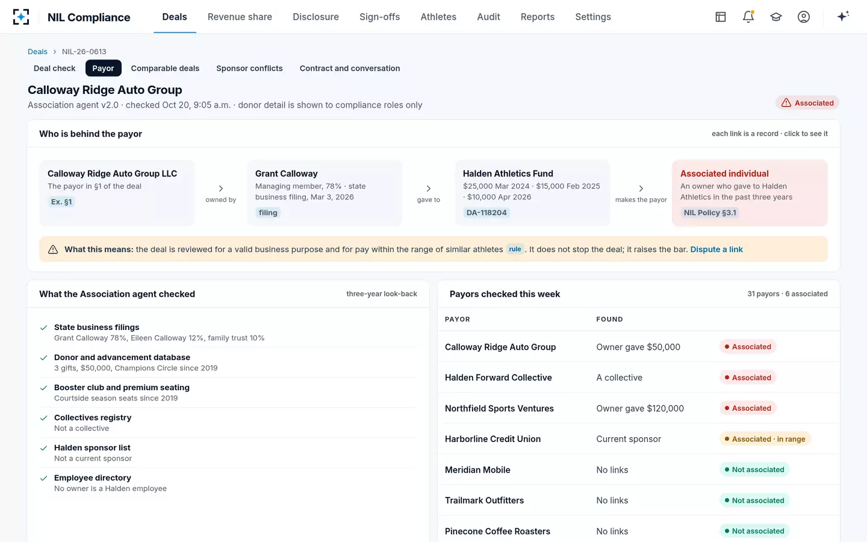Open Settings in top navigation
Viewport: 867px width, 542px height.
(593, 17)
